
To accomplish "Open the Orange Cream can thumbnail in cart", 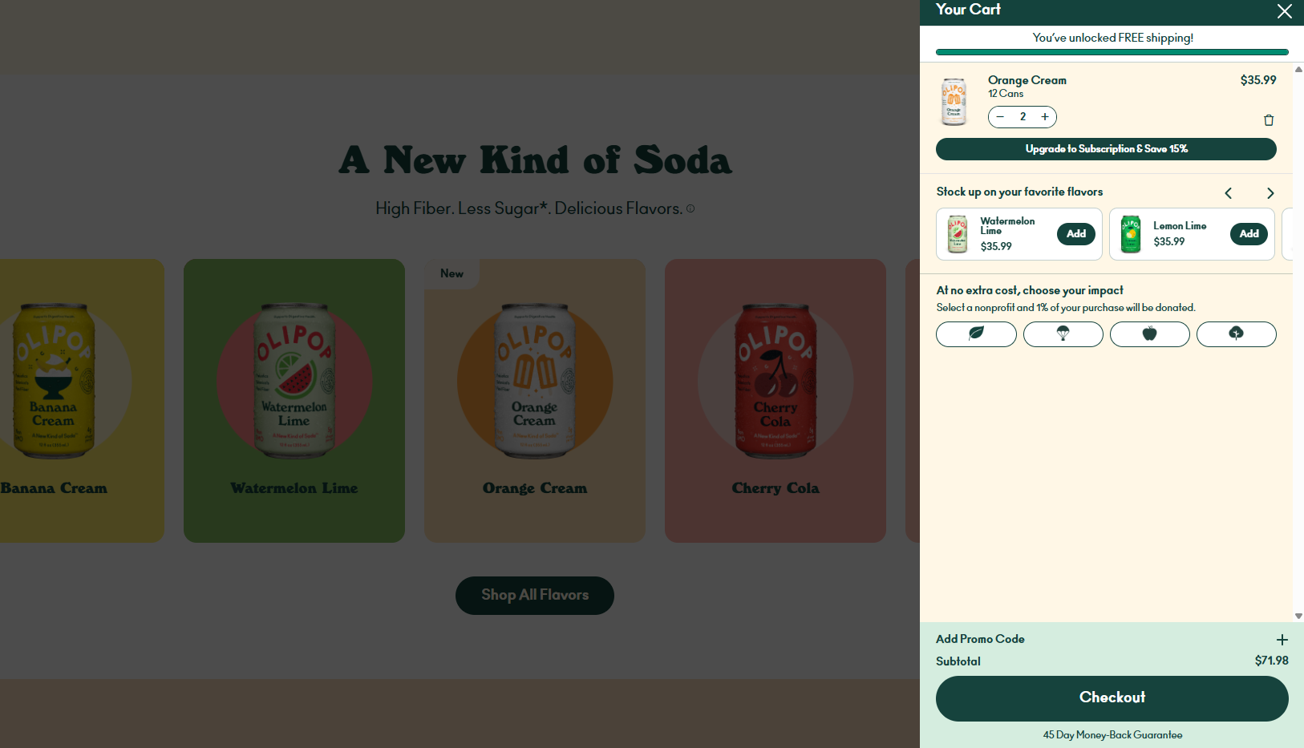I will click(x=954, y=102).
